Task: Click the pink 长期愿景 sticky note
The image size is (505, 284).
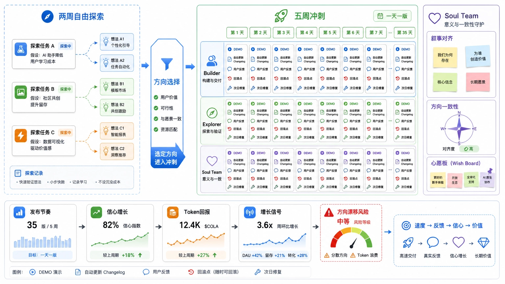Action: [478, 82]
